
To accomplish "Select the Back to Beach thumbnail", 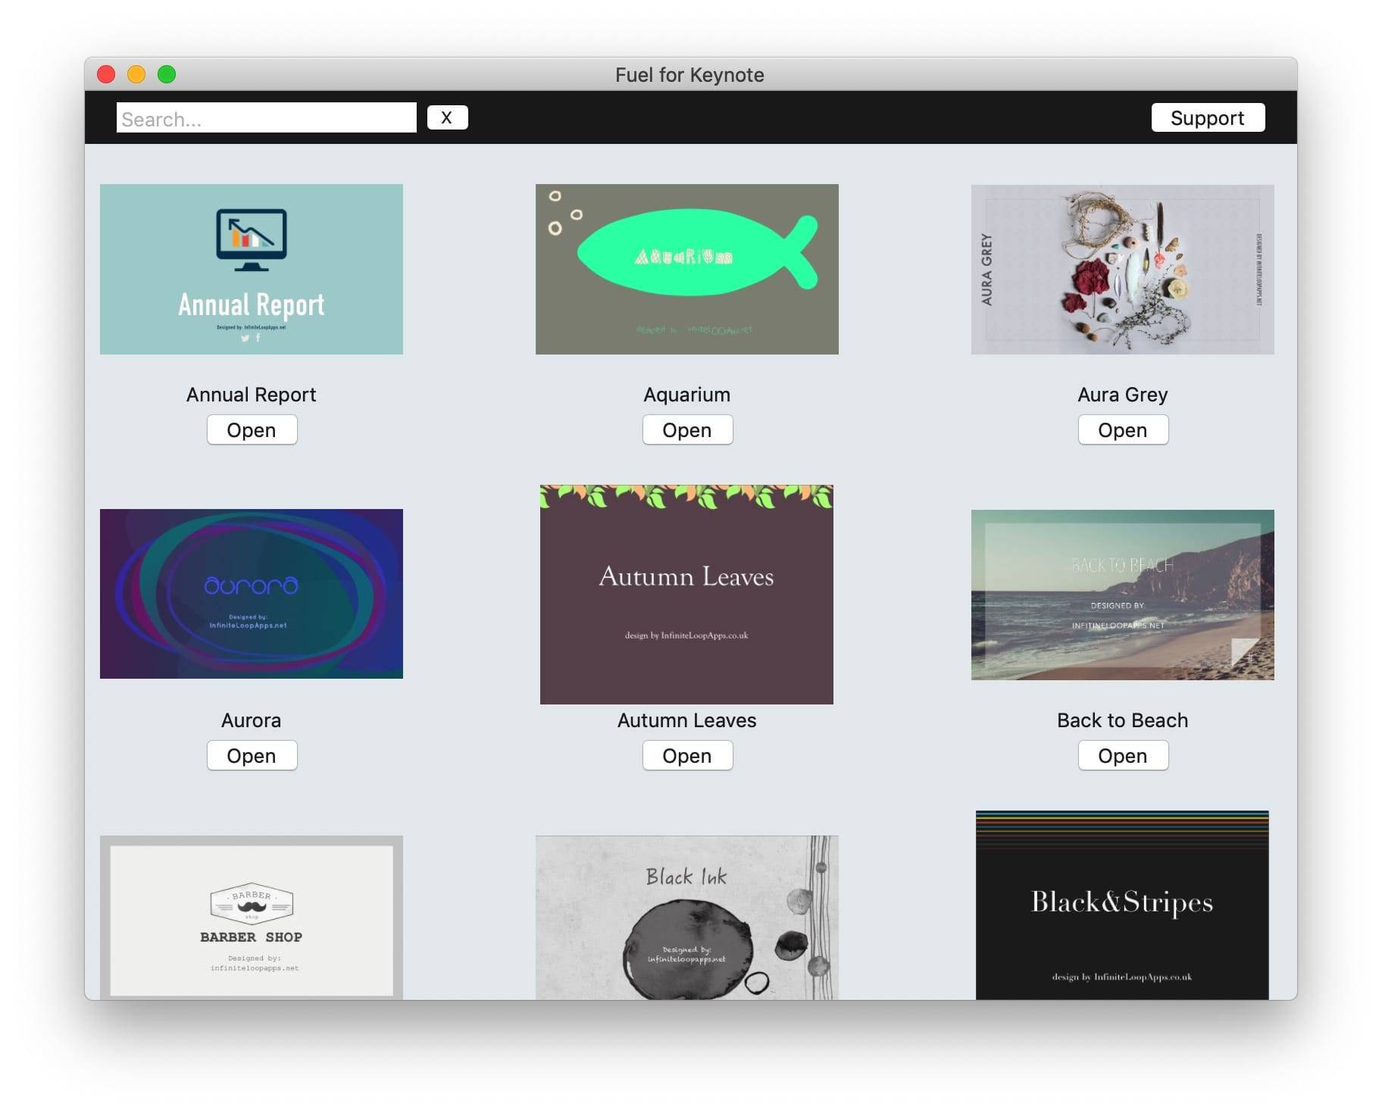I will coord(1122,595).
